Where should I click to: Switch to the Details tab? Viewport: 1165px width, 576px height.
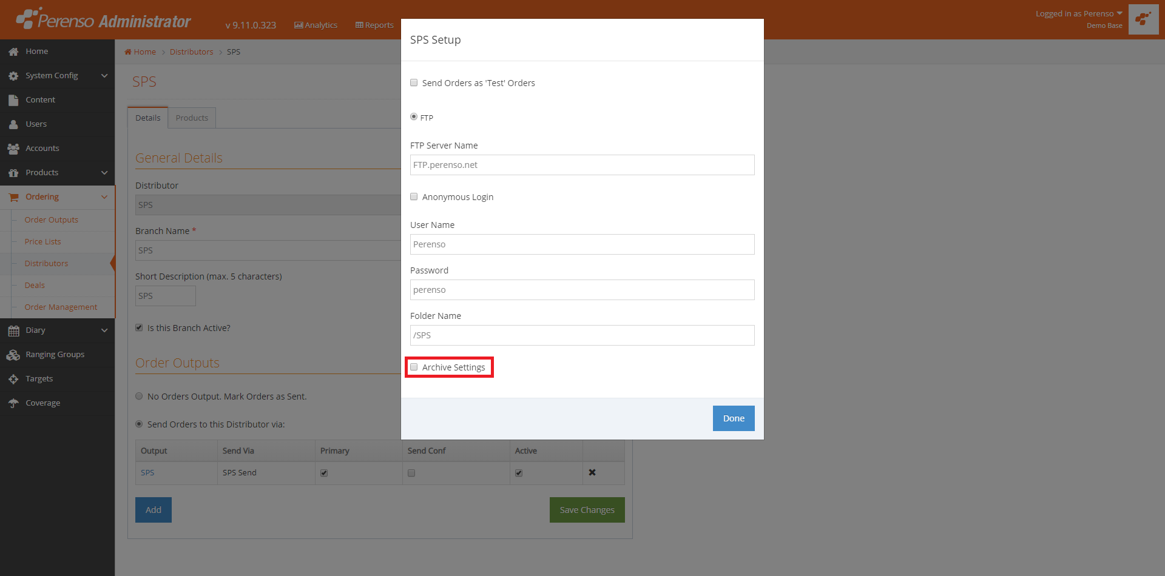click(x=147, y=118)
